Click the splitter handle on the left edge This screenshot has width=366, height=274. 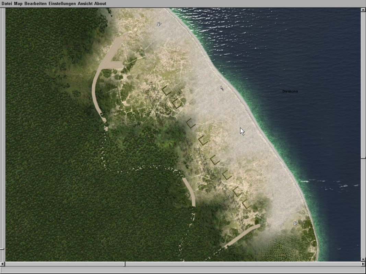click(2, 249)
